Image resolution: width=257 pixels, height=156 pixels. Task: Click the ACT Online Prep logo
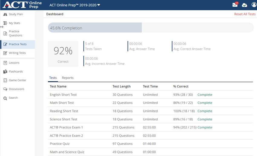(22, 5)
